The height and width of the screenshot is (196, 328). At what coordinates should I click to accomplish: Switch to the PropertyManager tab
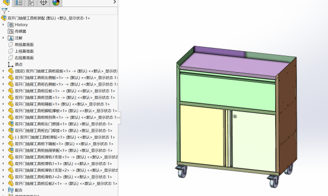click(18, 3)
